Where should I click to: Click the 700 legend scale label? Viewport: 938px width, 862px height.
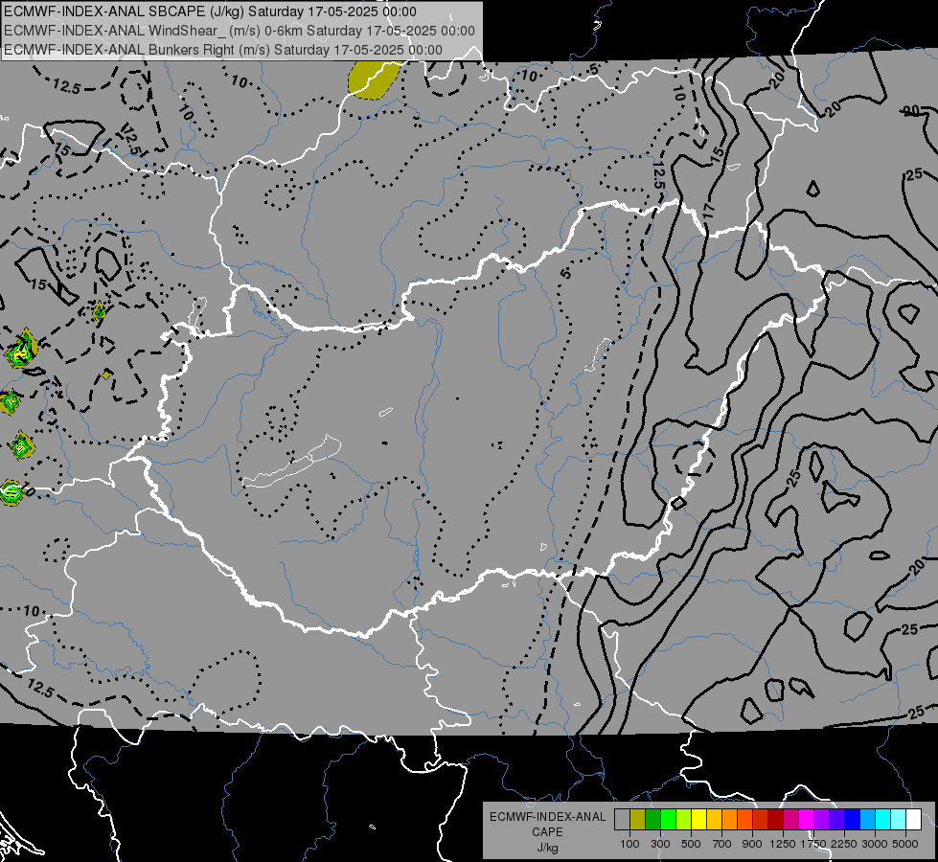click(722, 844)
